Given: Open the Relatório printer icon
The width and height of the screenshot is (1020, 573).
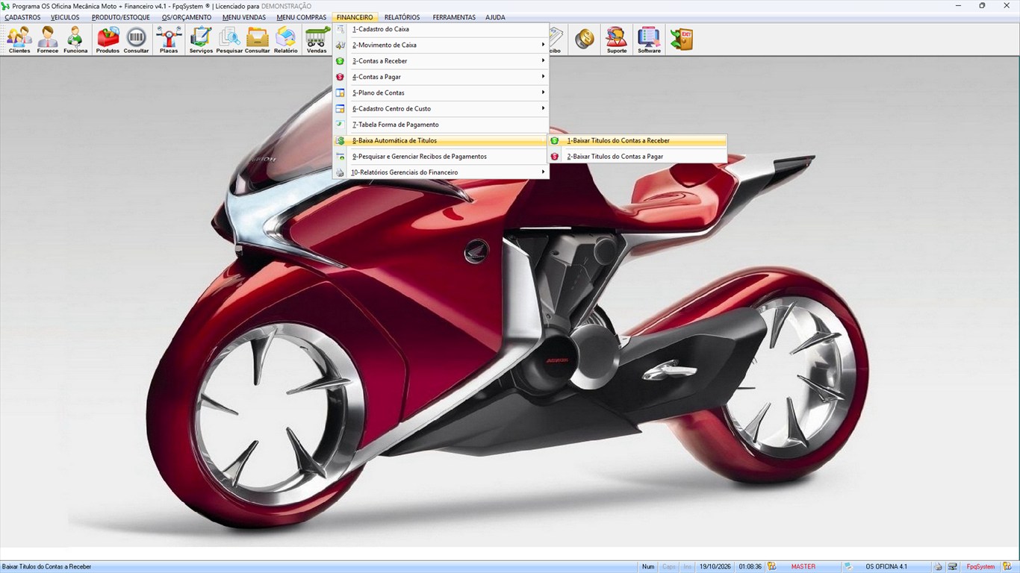Looking at the screenshot, I should tap(285, 40).
